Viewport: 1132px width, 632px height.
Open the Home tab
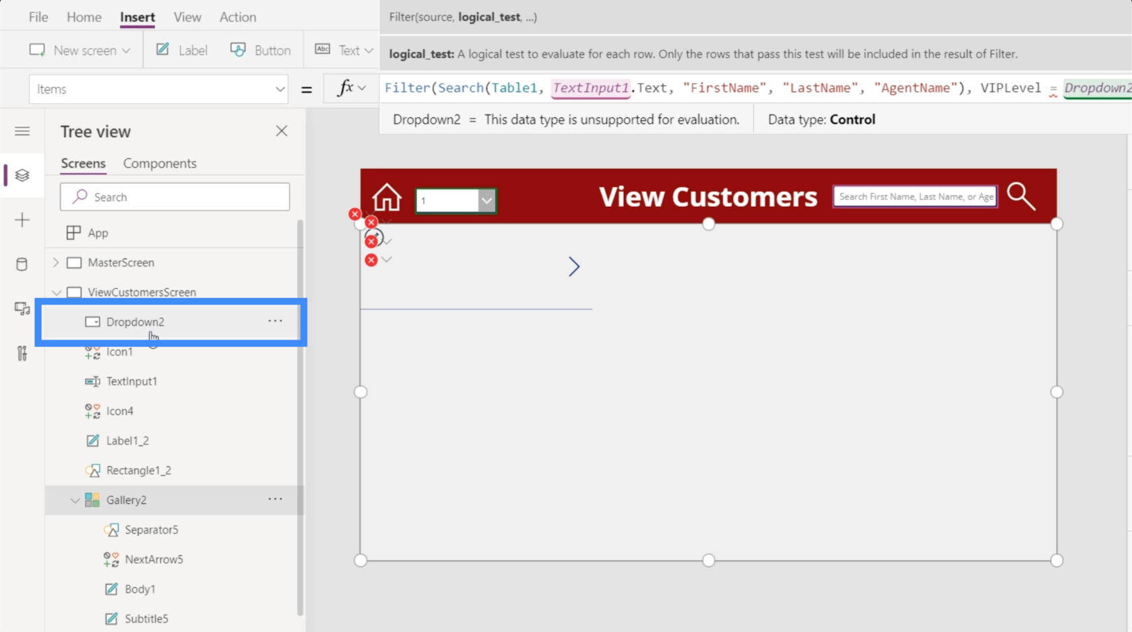click(84, 17)
